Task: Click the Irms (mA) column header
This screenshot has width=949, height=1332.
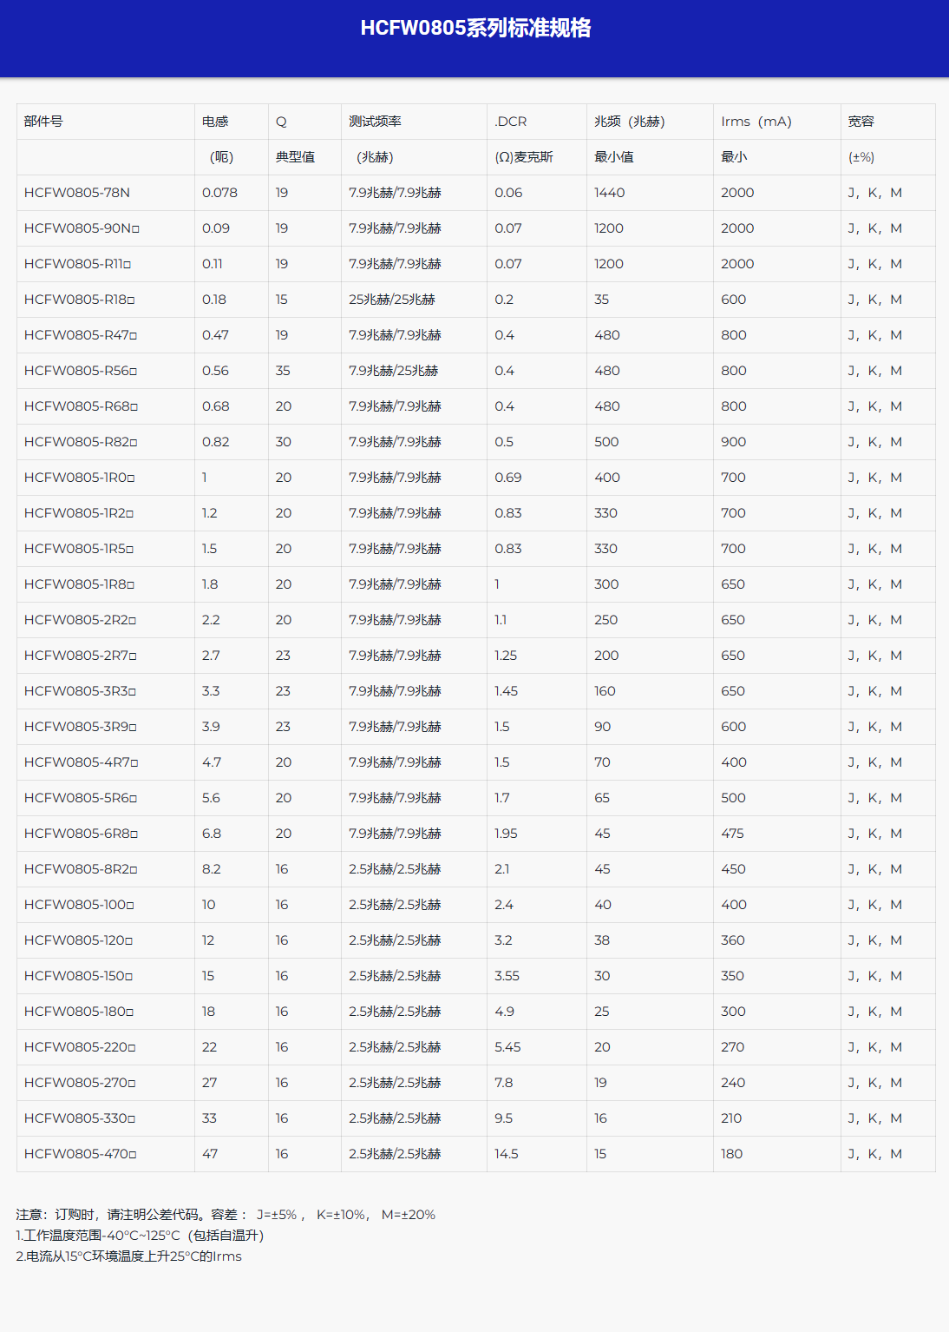Action: [x=756, y=122]
